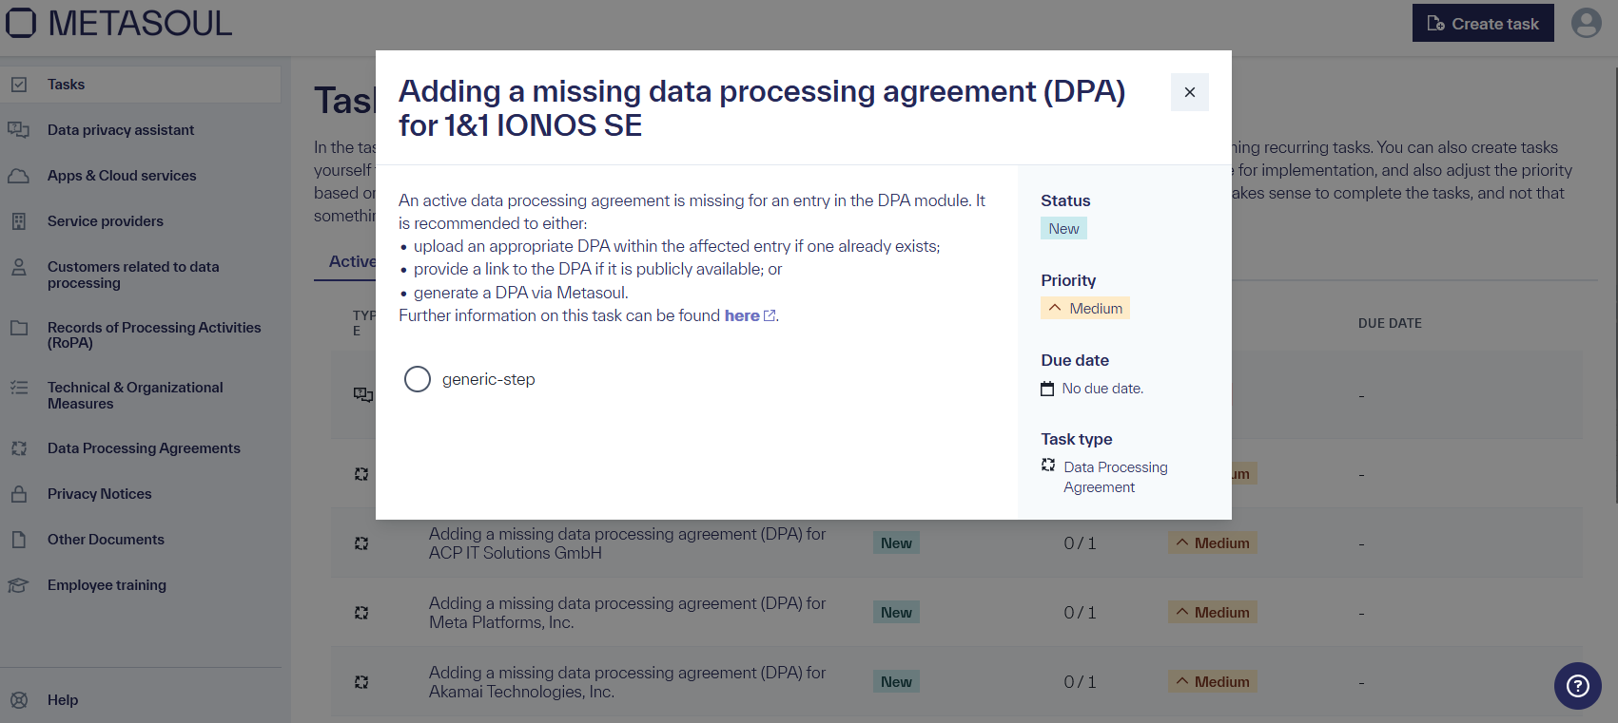1618x723 pixels.
Task: Expand the Medium priority dropdown in the panel
Action: click(x=1084, y=307)
